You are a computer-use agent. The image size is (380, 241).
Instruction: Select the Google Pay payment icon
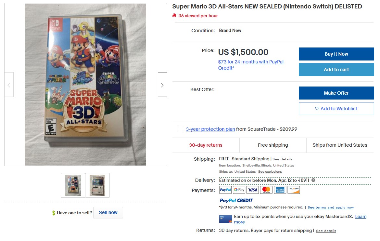239,190
